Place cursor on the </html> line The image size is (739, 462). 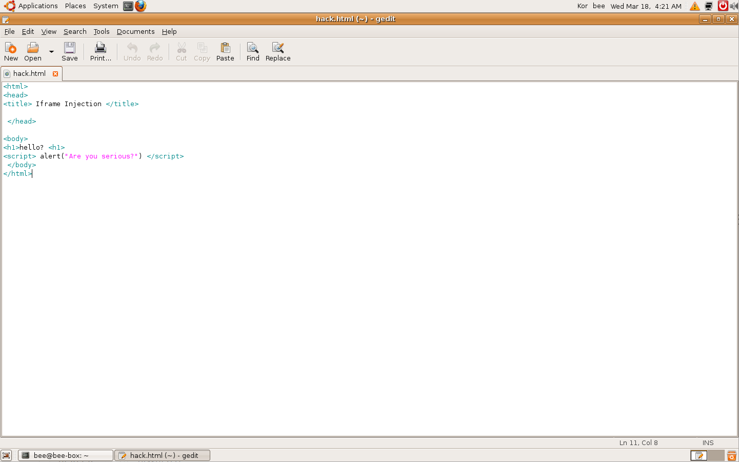click(x=17, y=174)
